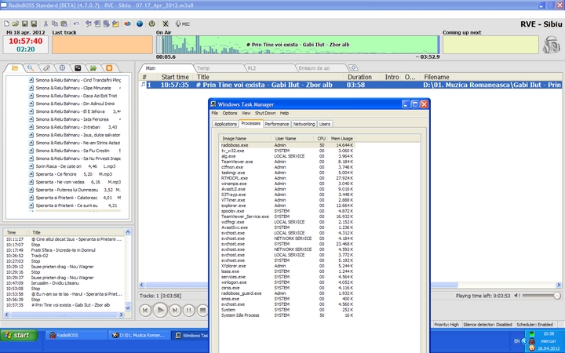565x353 pixels.
Task: Switch to the folder browser sidebar tab
Action: click(x=15, y=67)
